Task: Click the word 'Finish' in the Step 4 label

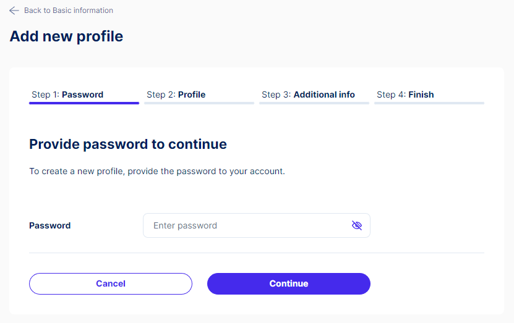Action: 421,94
